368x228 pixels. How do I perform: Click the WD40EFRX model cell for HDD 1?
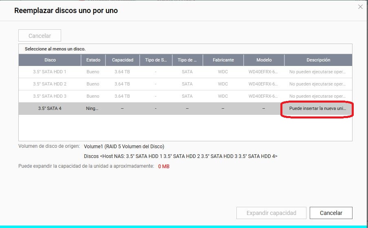pos(263,72)
